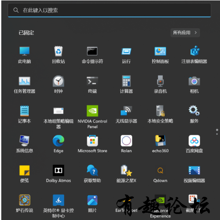Click the magnifier icon in search bar

(16, 10)
